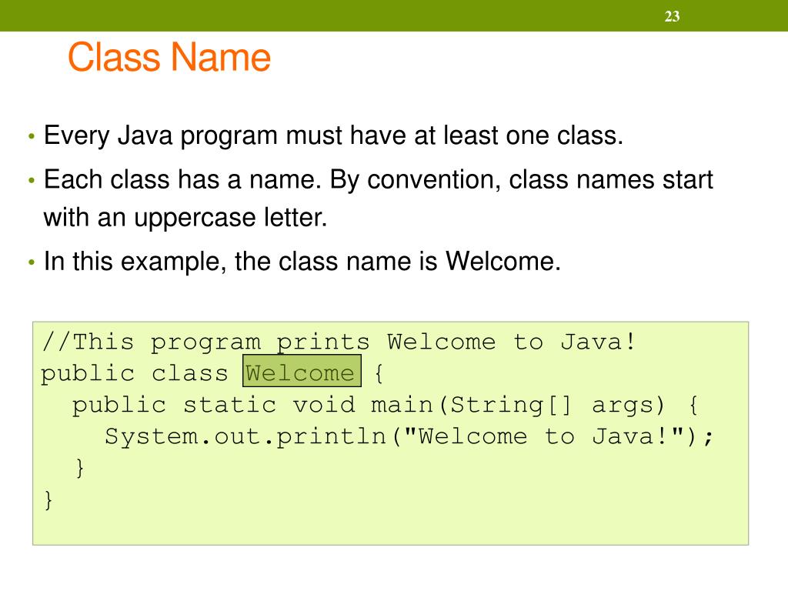Viewport: 788px width, 591px height.
Task: Click the comment line "//This program prints Welcome to Java!"
Action: point(339,342)
